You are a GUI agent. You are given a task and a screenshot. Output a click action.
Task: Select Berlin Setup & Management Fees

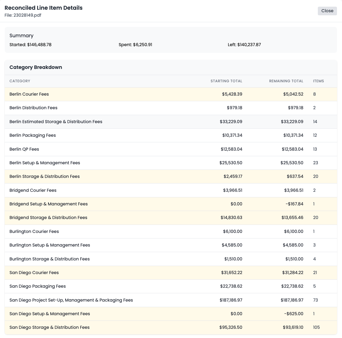[x=171, y=163]
